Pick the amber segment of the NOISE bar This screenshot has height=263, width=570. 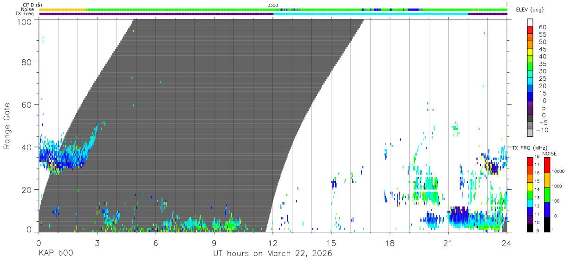pyautogui.click(x=547, y=180)
